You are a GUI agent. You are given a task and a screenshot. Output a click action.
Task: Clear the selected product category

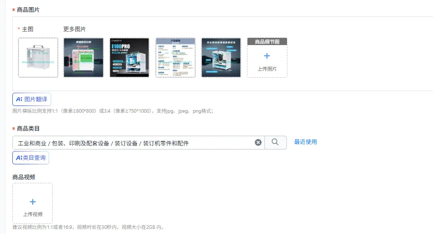click(258, 142)
